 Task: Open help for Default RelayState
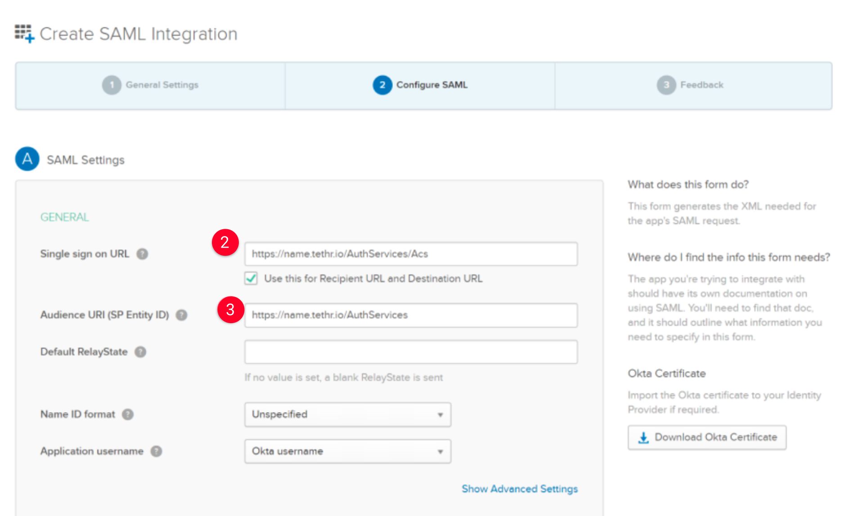tap(140, 352)
